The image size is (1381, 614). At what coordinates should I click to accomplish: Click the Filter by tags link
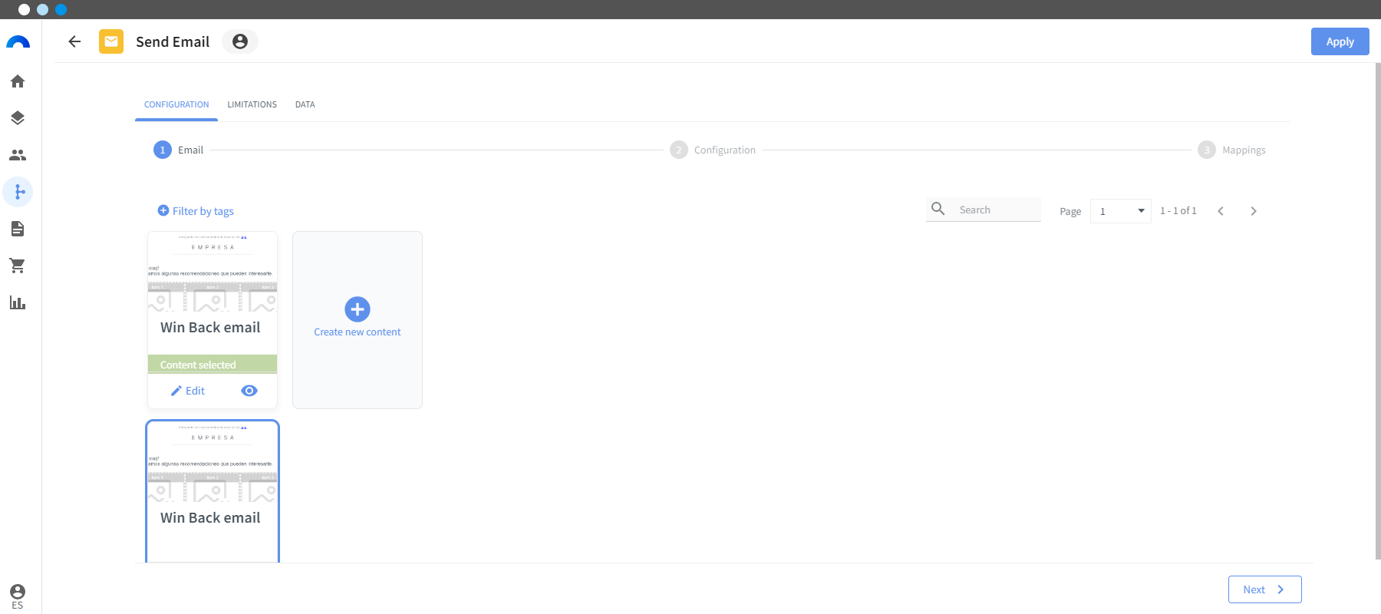pyautogui.click(x=203, y=211)
